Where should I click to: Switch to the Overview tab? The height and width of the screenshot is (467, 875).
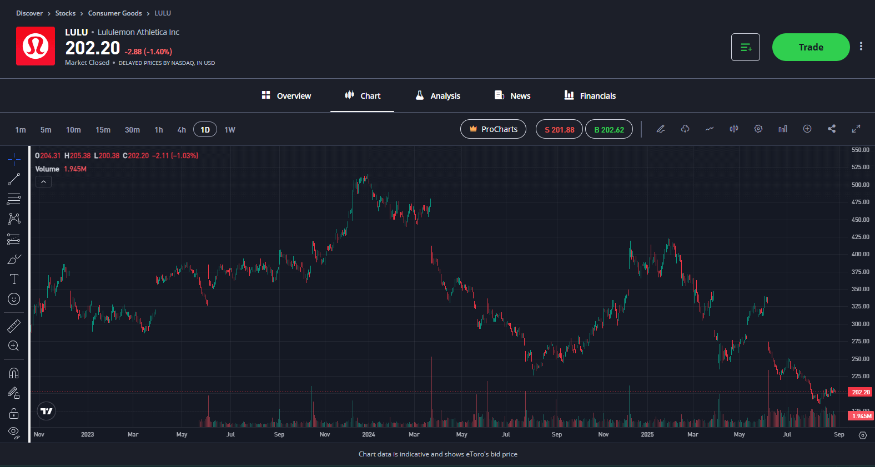(286, 95)
